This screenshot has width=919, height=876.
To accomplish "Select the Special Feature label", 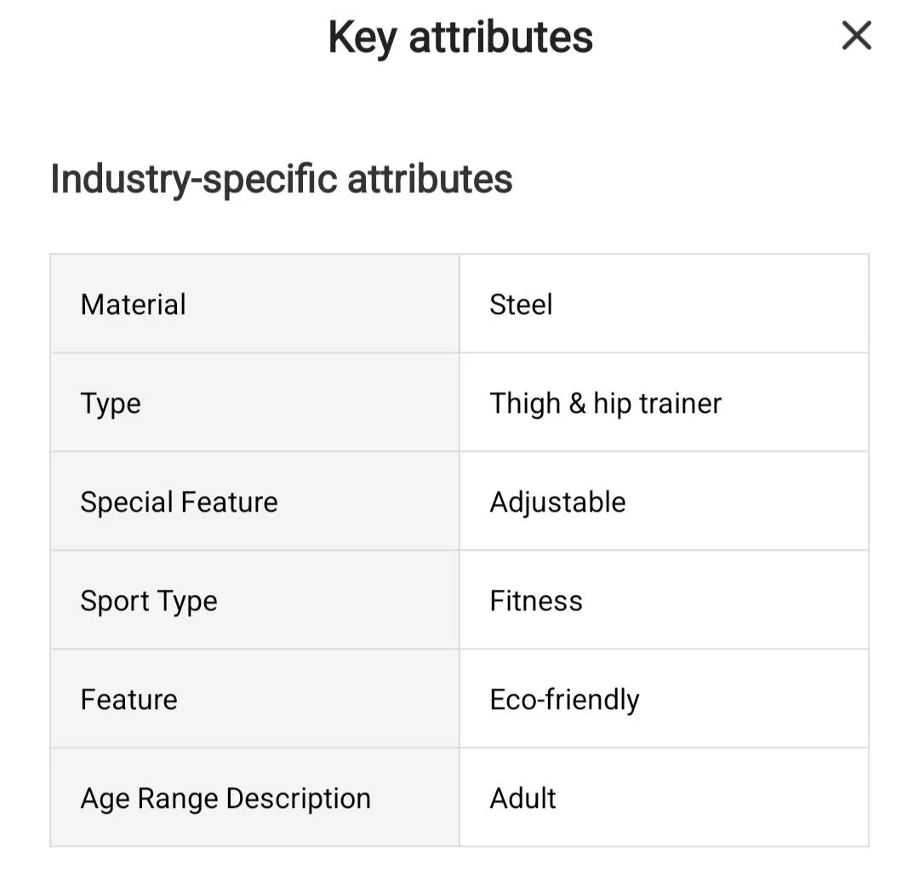I will [x=179, y=502].
